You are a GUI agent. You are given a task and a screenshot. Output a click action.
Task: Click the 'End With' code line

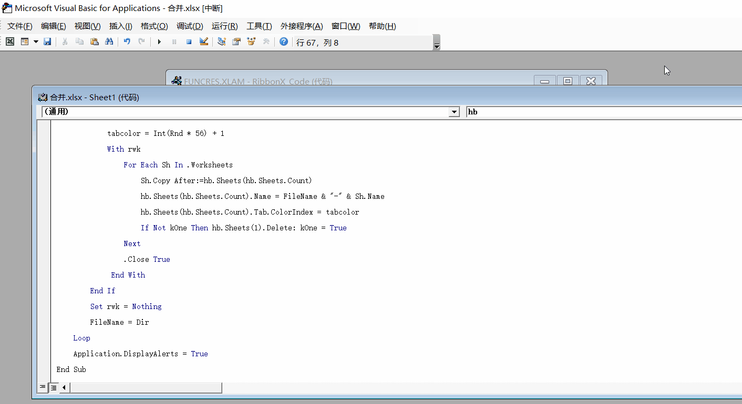tap(128, 275)
